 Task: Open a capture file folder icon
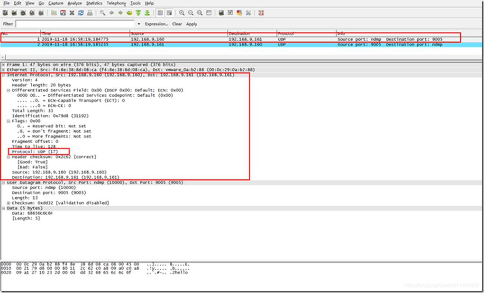54,13
